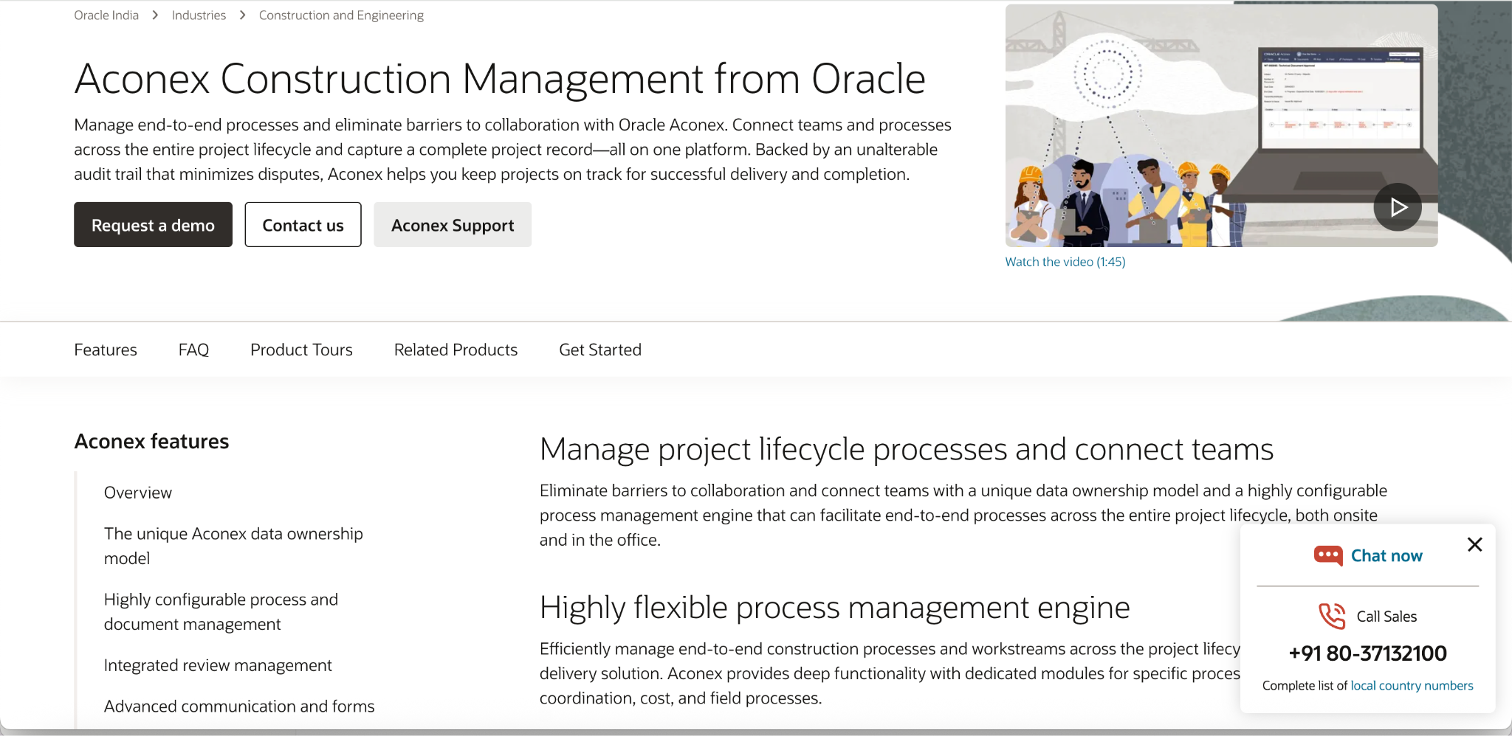Open the Get Started tab
The height and width of the screenshot is (736, 1512).
coord(600,350)
